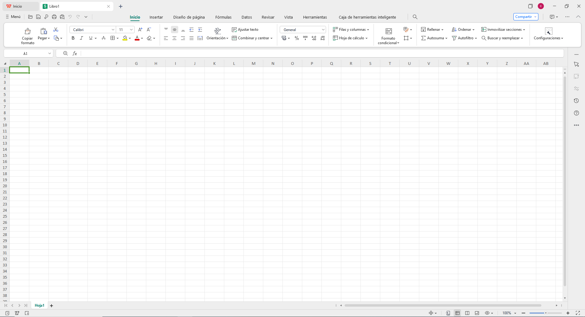Click the Cut scissors icon
The image size is (585, 317).
(56, 30)
